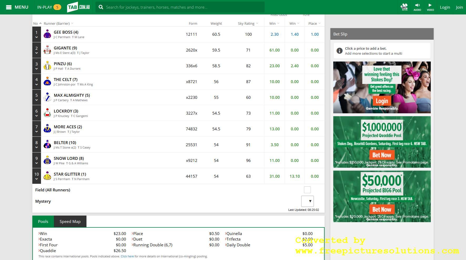The width and height of the screenshot is (466, 260).
Task: Click Gigante jockey silks icon
Action: point(47,50)
